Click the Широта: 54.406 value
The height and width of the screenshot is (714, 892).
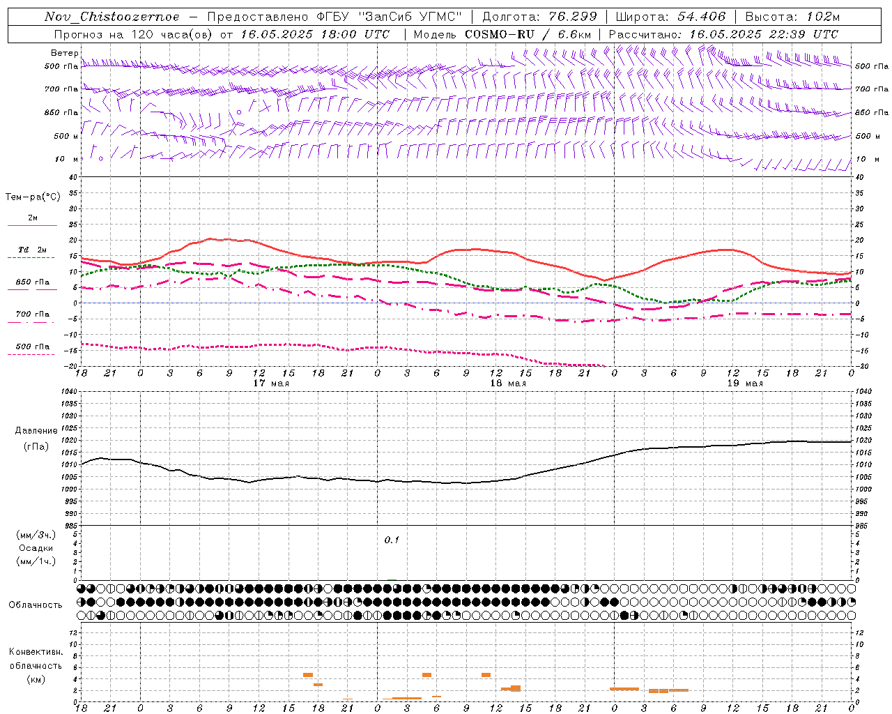pyautogui.click(x=670, y=17)
